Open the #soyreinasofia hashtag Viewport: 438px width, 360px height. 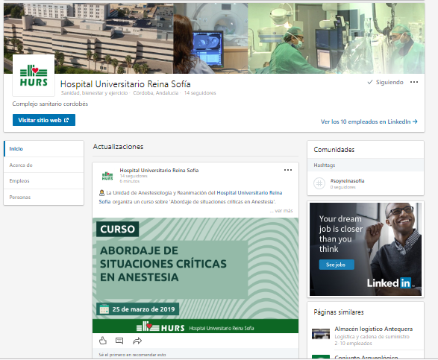(x=347, y=181)
